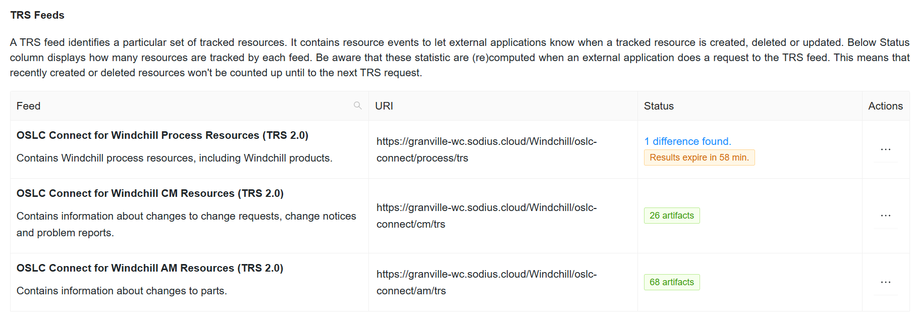This screenshot has height=314, width=911.
Task: Click the connect/process/trs URI cell
Action: (503, 149)
